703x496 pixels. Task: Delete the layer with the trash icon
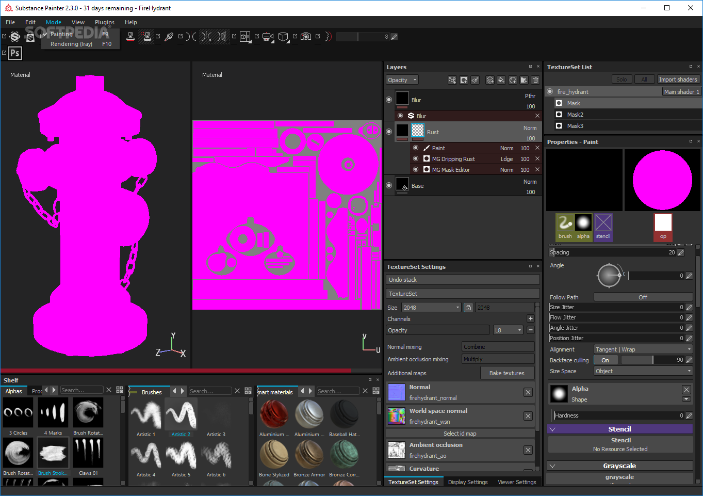pos(535,80)
